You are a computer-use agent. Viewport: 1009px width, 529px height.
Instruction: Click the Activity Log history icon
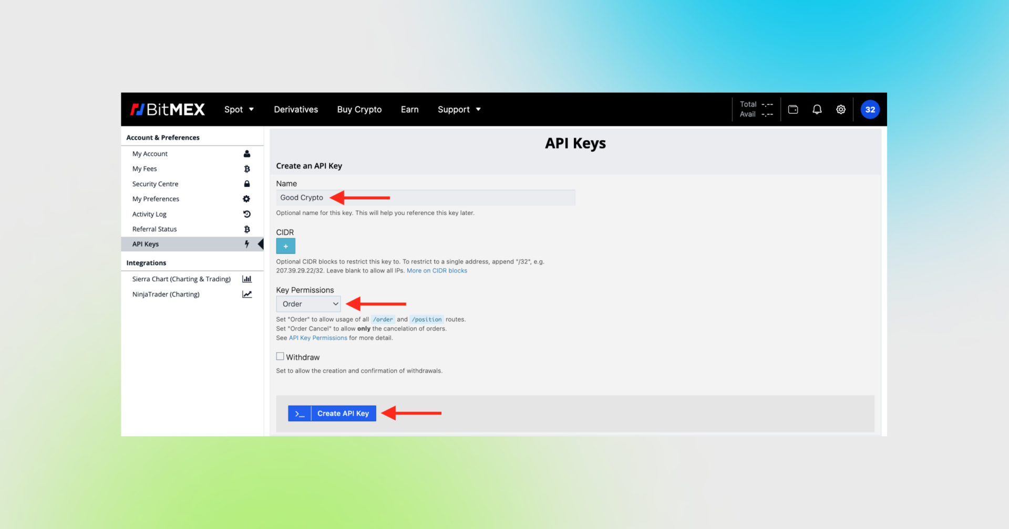click(x=246, y=214)
